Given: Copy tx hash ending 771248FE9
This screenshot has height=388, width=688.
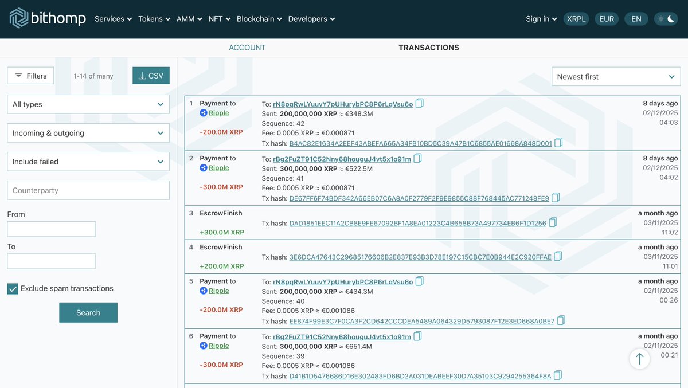Looking at the screenshot, I should (556, 198).
